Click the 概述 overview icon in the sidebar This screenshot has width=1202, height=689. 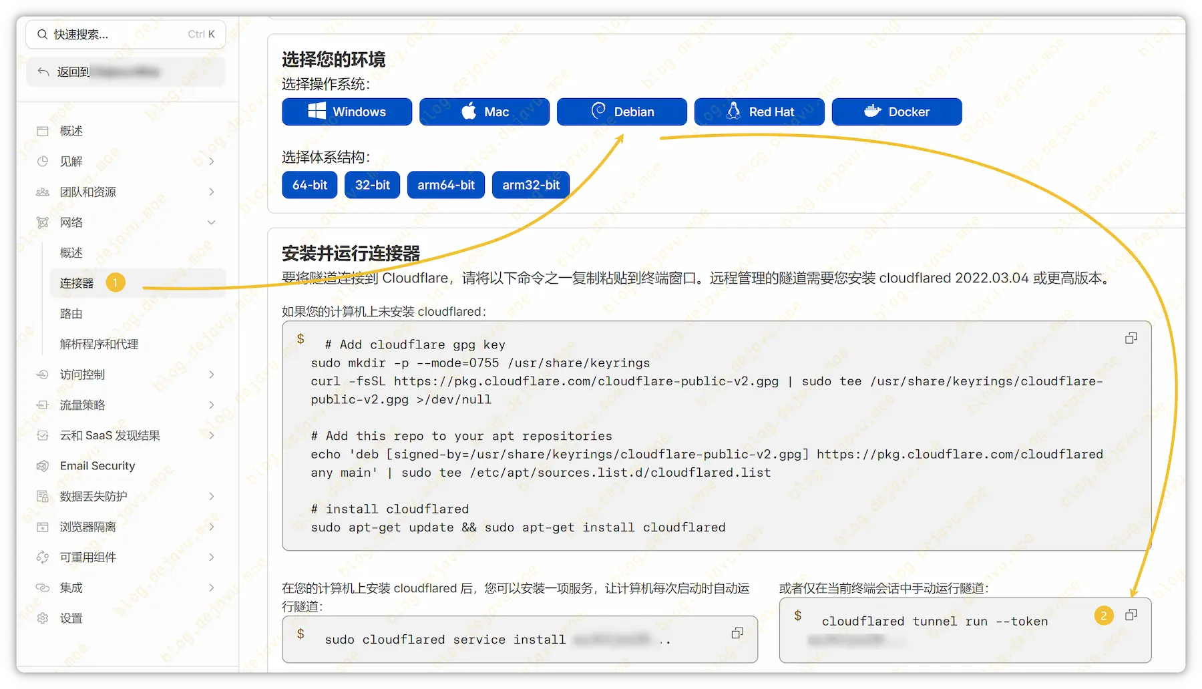(41, 131)
